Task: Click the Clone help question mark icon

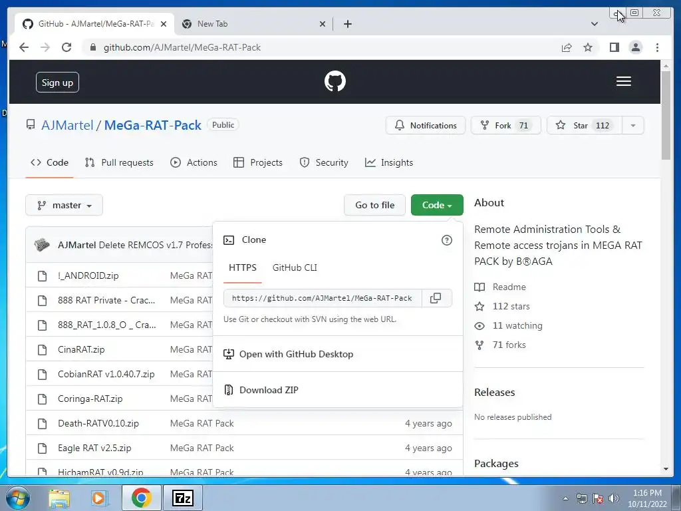Action: [446, 240]
